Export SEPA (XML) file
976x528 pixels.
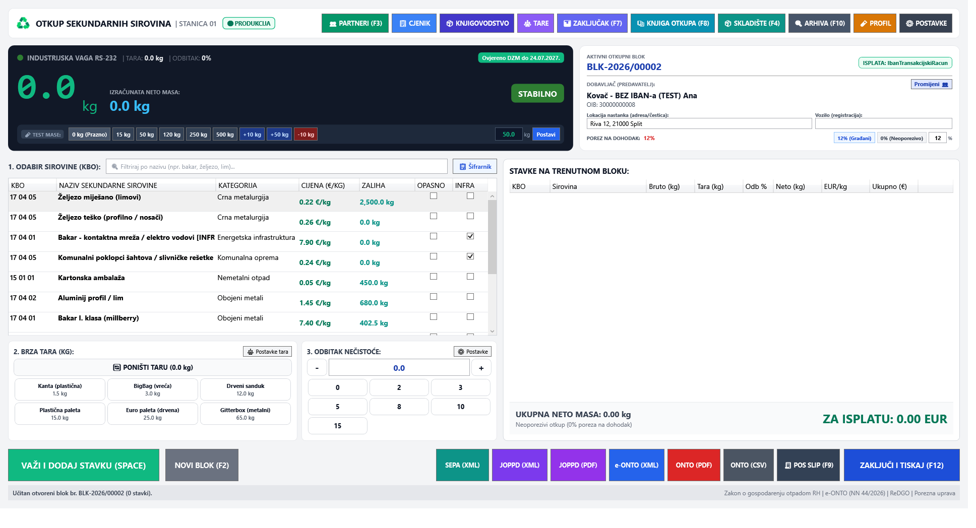(462, 465)
